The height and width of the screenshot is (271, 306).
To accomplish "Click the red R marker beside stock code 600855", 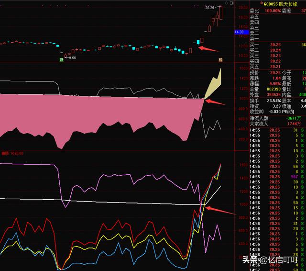I will [262, 3].
